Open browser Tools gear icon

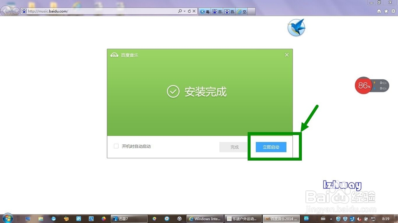click(393, 11)
